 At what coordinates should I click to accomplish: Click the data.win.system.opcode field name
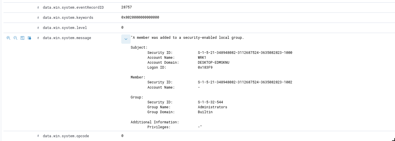coord(66,136)
